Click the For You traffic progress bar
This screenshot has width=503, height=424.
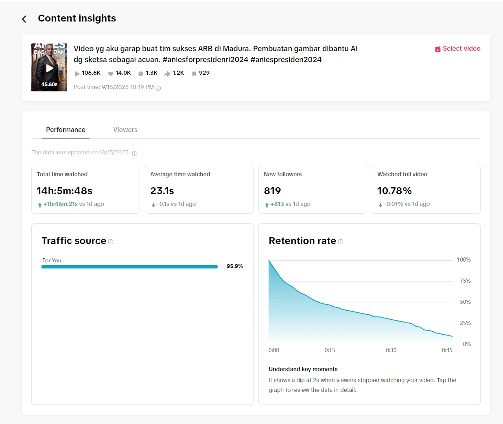click(129, 267)
